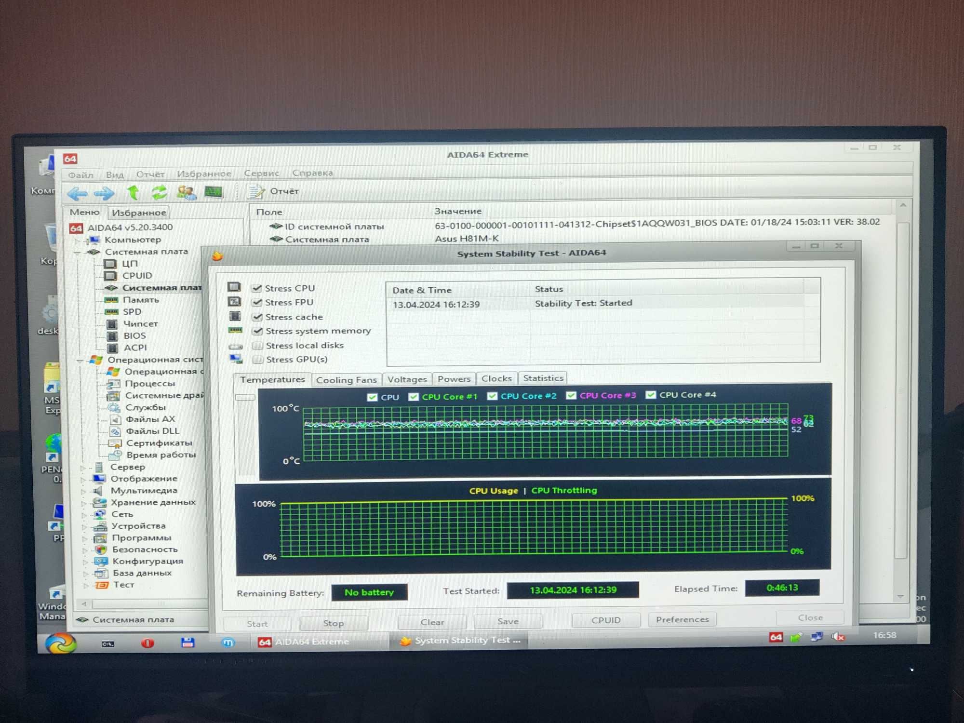Click the red circle taskbar icon

point(147,643)
